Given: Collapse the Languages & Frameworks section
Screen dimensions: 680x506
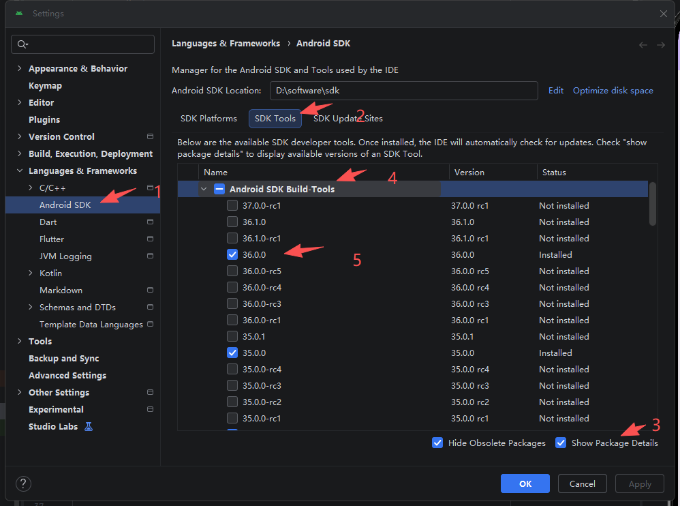Looking at the screenshot, I should click(20, 170).
